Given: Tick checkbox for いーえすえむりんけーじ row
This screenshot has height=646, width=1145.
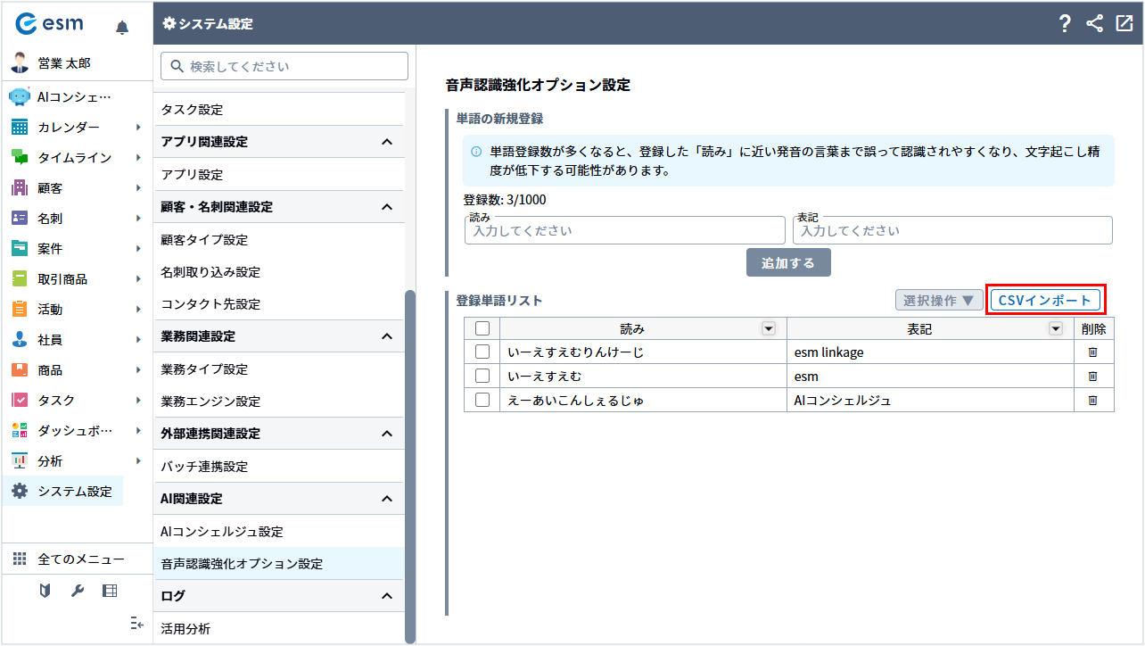Looking at the screenshot, I should [x=482, y=352].
